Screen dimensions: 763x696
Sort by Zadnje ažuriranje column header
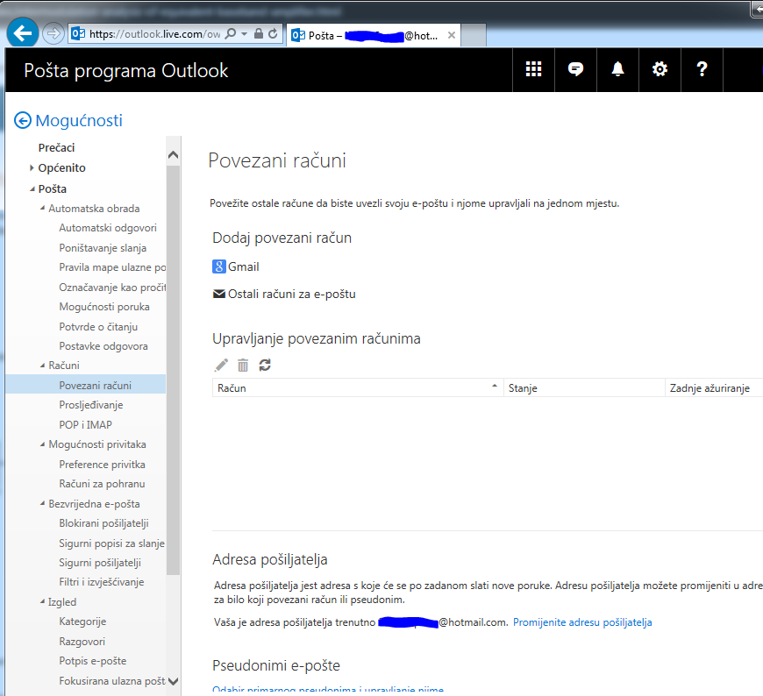click(x=714, y=388)
